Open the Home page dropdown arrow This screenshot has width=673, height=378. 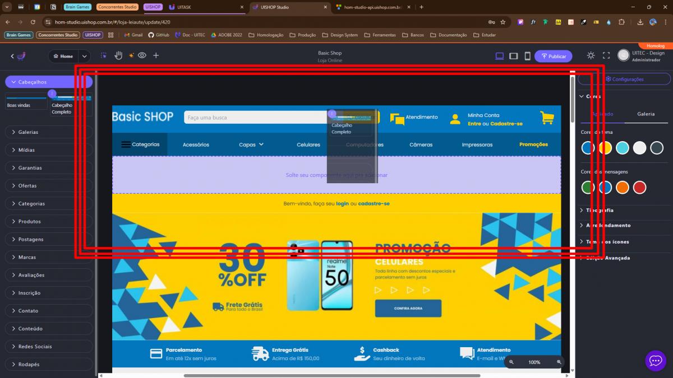point(84,56)
